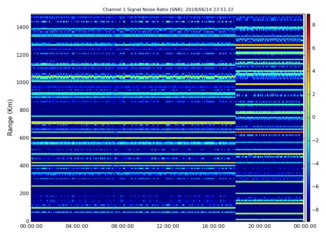Click the 1000 range tick label

click(x=23, y=82)
